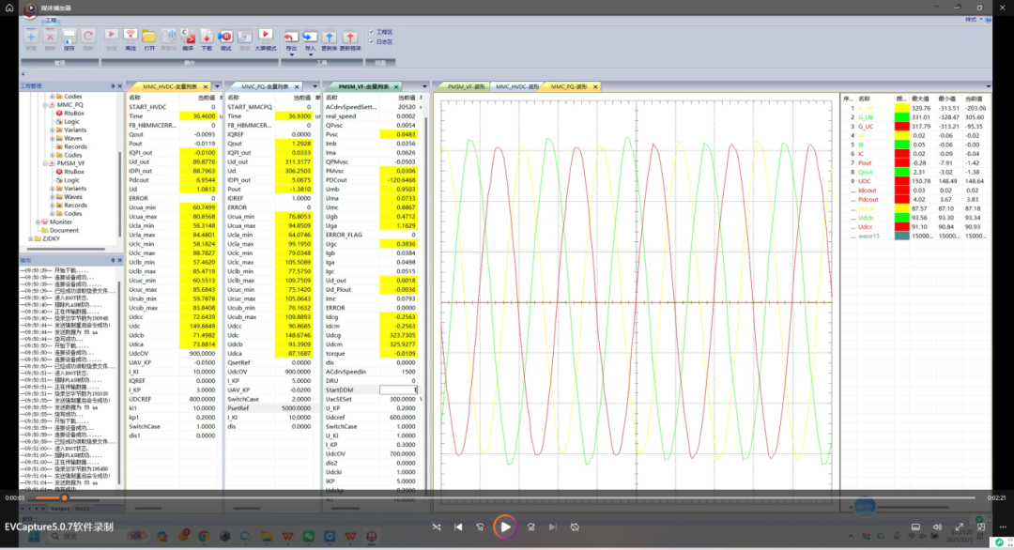Click the 保存 (Save) toolbar icon
The width and height of the screenshot is (1014, 550).
69,37
